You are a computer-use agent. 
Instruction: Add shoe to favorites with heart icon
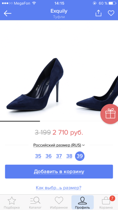coord(111,13)
